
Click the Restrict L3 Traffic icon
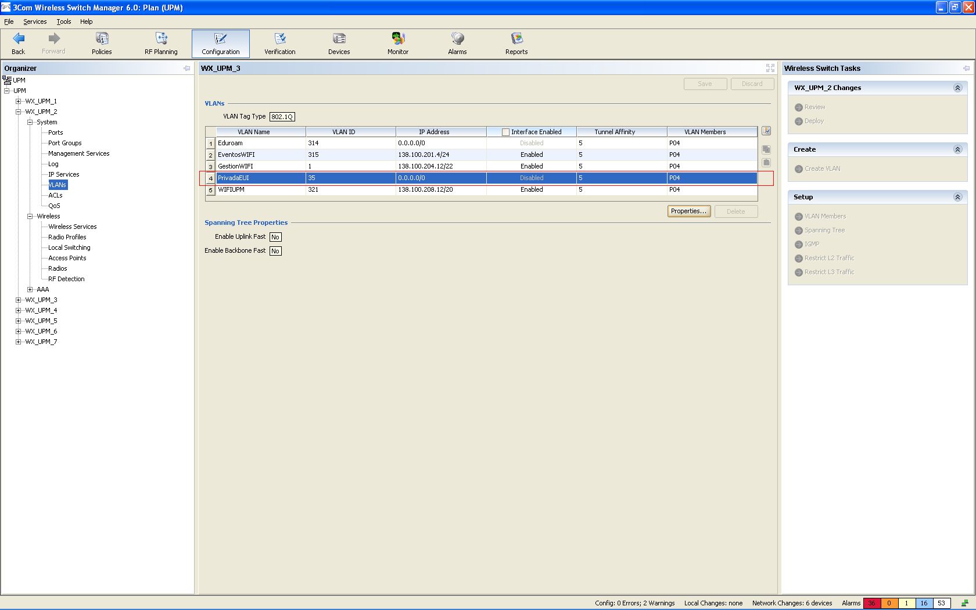[x=799, y=272]
